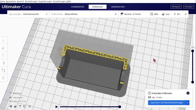Click the top handle of the layer slider
This screenshot has width=196, height=110.
[193, 51]
